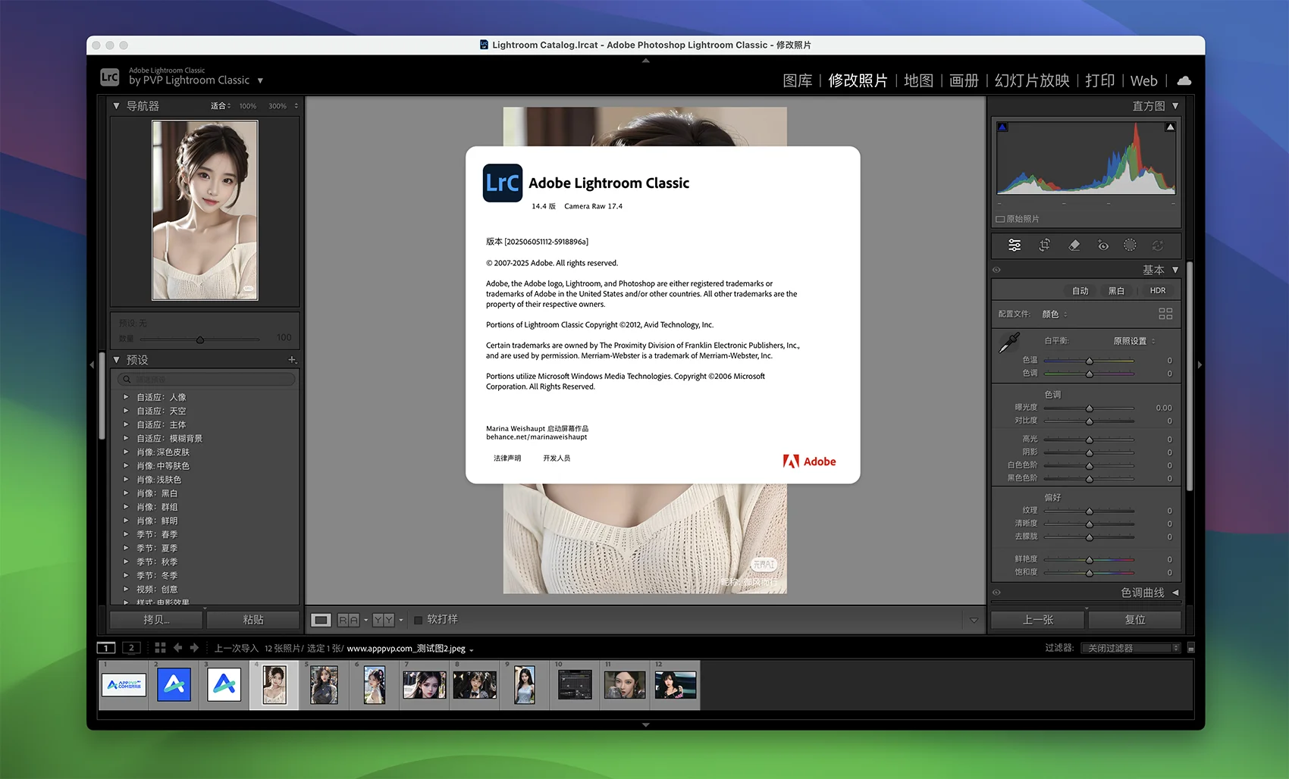Open the 幻灯片放映 module

1032,80
